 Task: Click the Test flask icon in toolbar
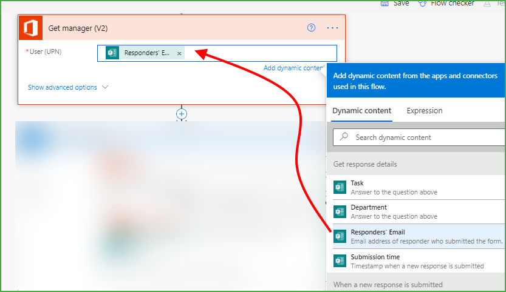(x=487, y=3)
